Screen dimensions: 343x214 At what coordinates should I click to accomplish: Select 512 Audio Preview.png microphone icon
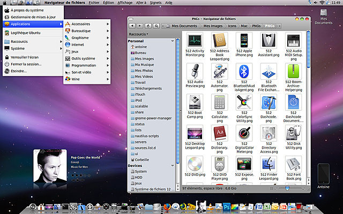pyautogui.click(x=195, y=71)
